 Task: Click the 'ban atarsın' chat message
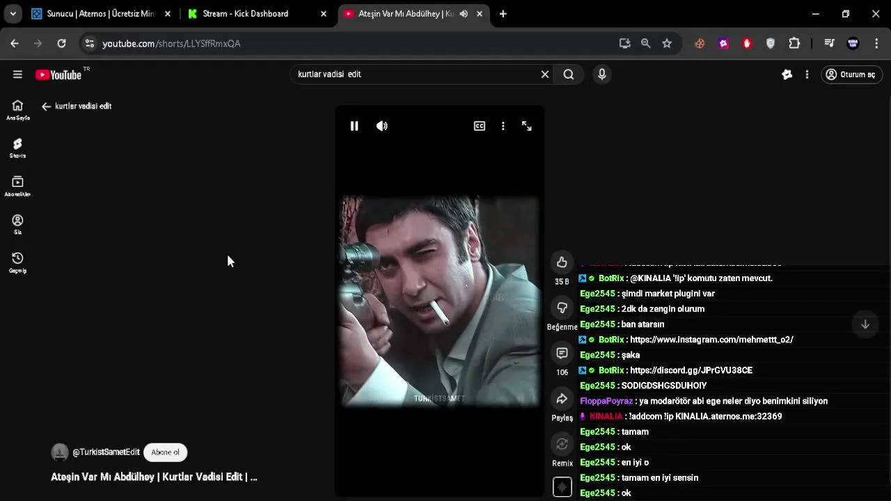pos(642,324)
